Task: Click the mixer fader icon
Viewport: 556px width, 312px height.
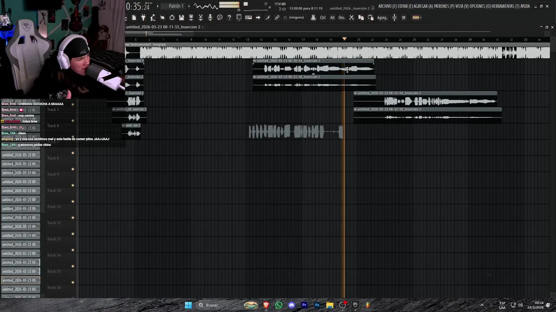Action: [394, 17]
